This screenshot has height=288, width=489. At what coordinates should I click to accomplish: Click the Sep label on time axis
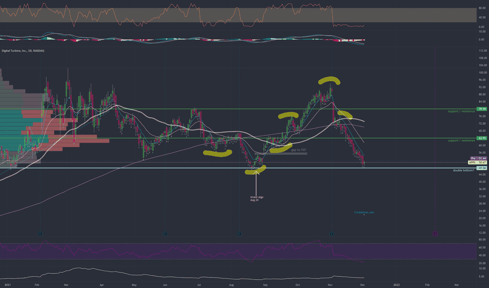click(x=265, y=284)
